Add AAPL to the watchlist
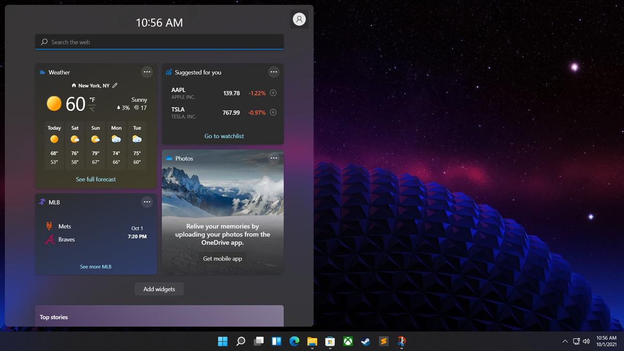The image size is (624, 351). (274, 93)
